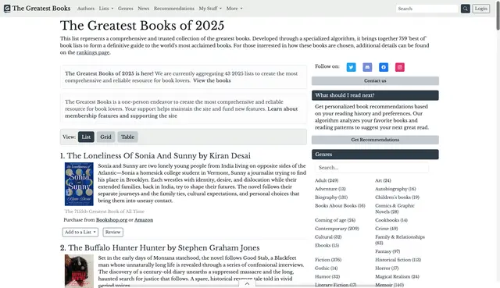Viewport: 500px width, 288px height.
Task: Select Family & Relationships genre
Action: coord(400,240)
